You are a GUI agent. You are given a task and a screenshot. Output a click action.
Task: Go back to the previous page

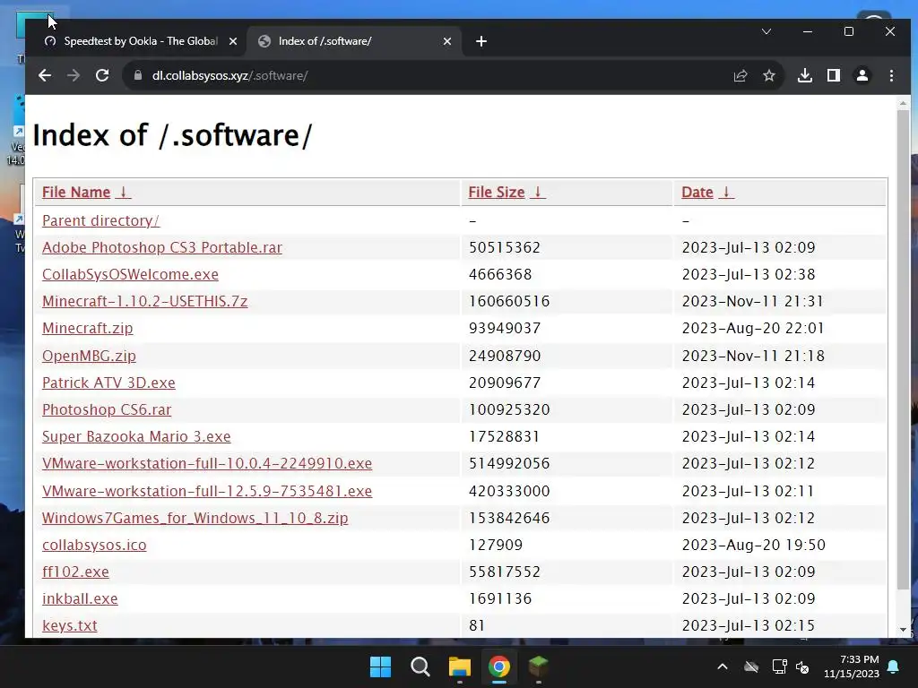pos(45,75)
